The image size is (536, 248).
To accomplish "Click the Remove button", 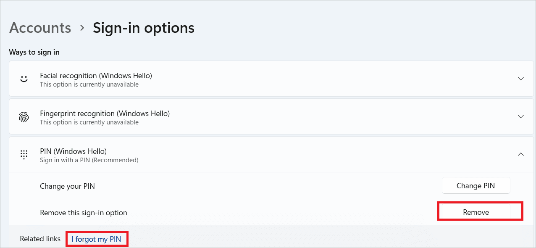I will pyautogui.click(x=476, y=212).
